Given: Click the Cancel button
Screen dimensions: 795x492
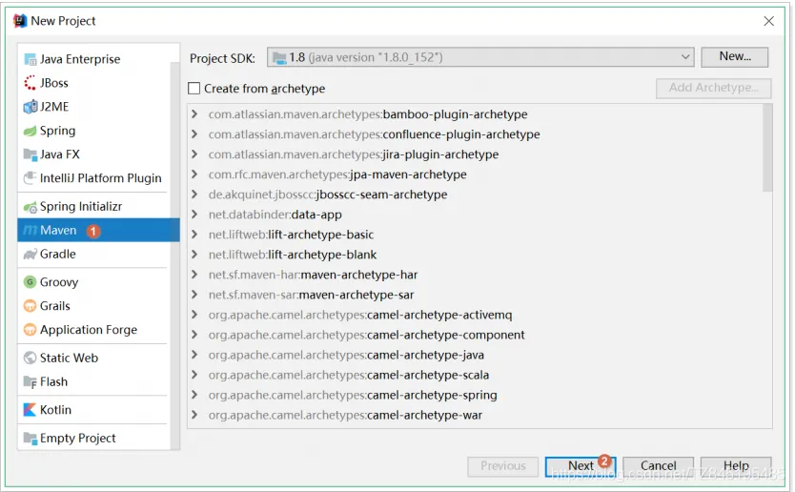Looking at the screenshot, I should point(658,465).
